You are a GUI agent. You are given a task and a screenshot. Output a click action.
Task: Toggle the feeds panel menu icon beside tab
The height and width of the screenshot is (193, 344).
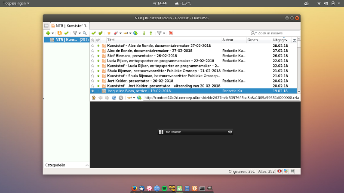click(x=46, y=26)
